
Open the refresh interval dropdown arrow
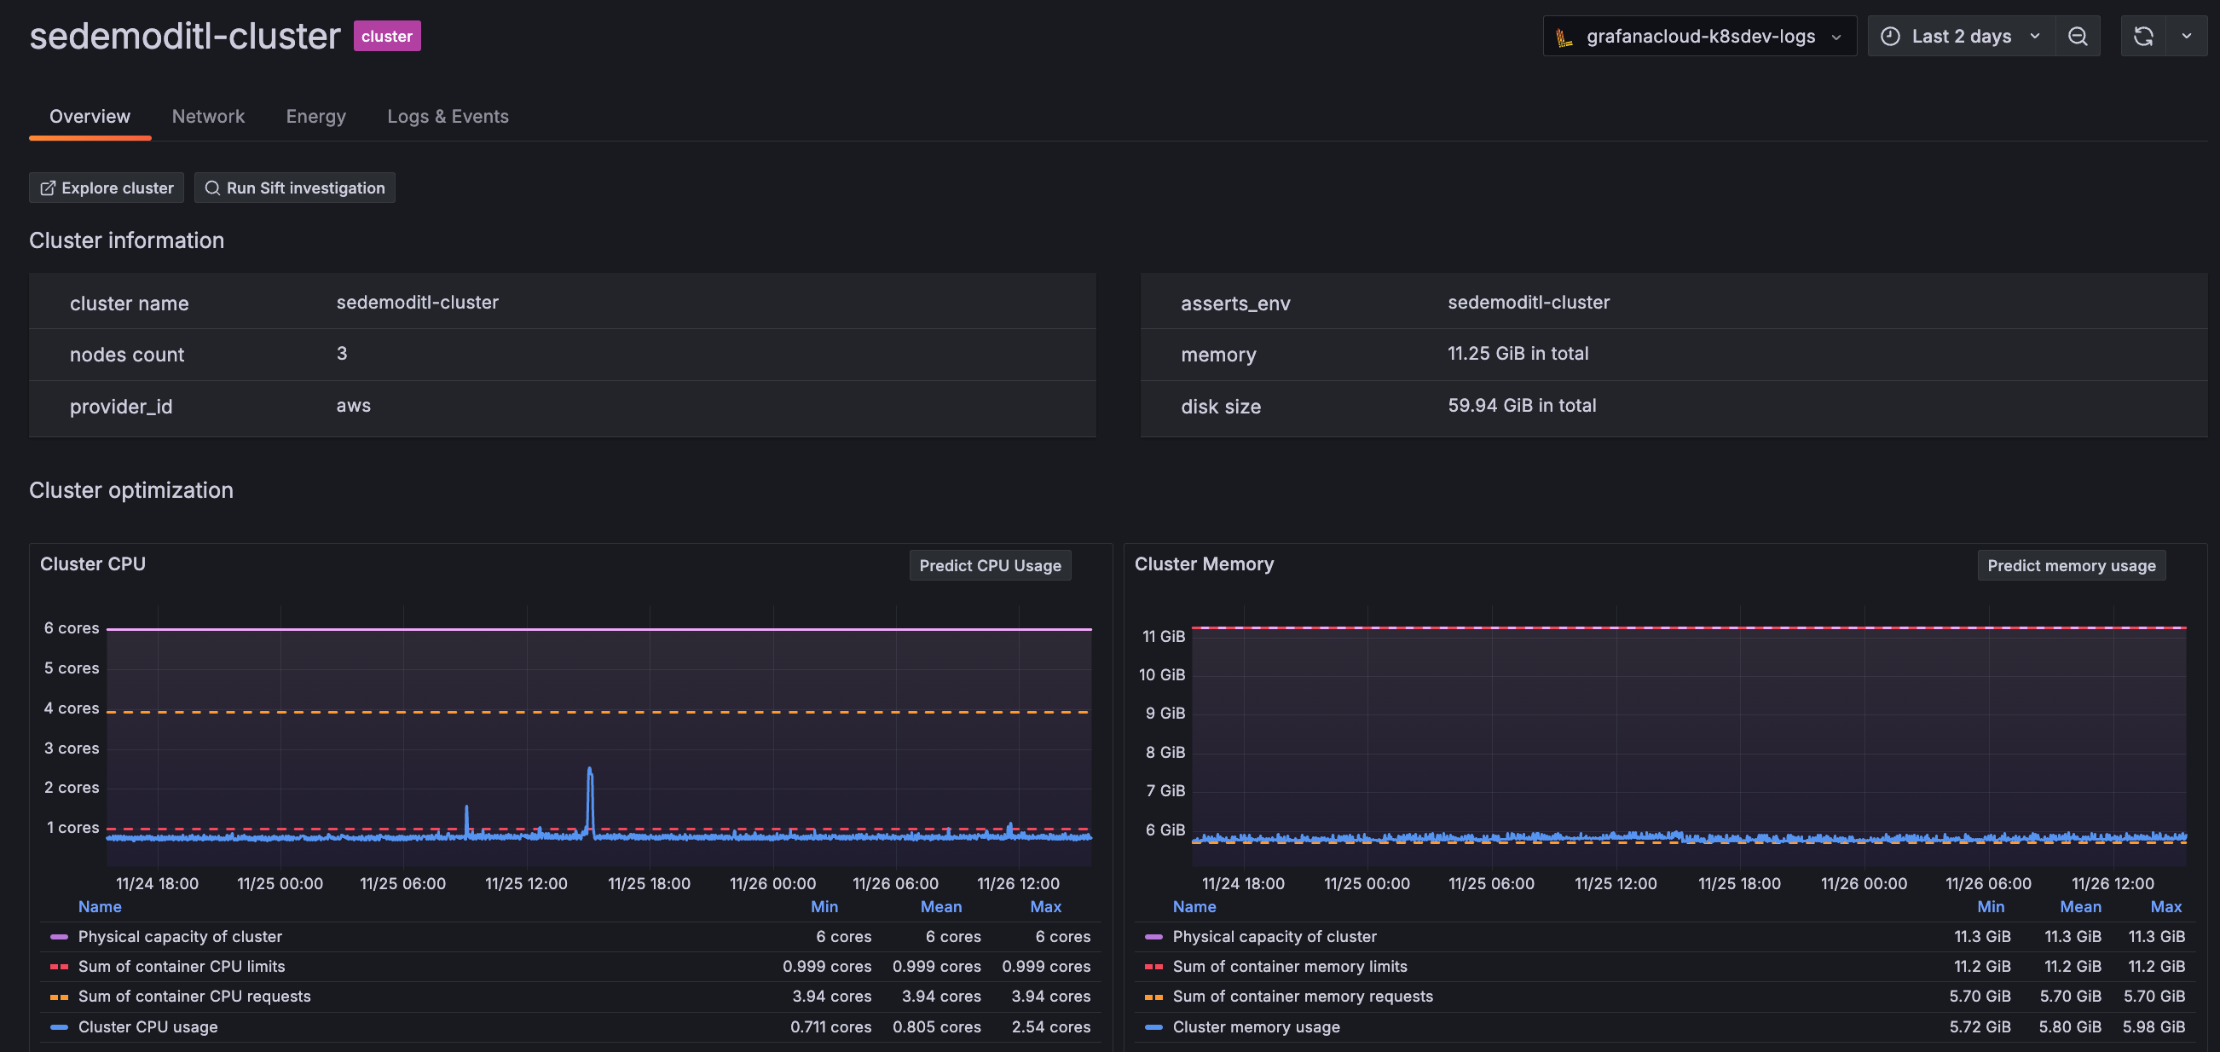[x=2187, y=36]
